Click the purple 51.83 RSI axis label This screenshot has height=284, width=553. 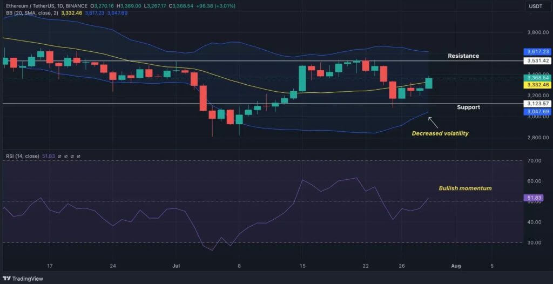533,198
